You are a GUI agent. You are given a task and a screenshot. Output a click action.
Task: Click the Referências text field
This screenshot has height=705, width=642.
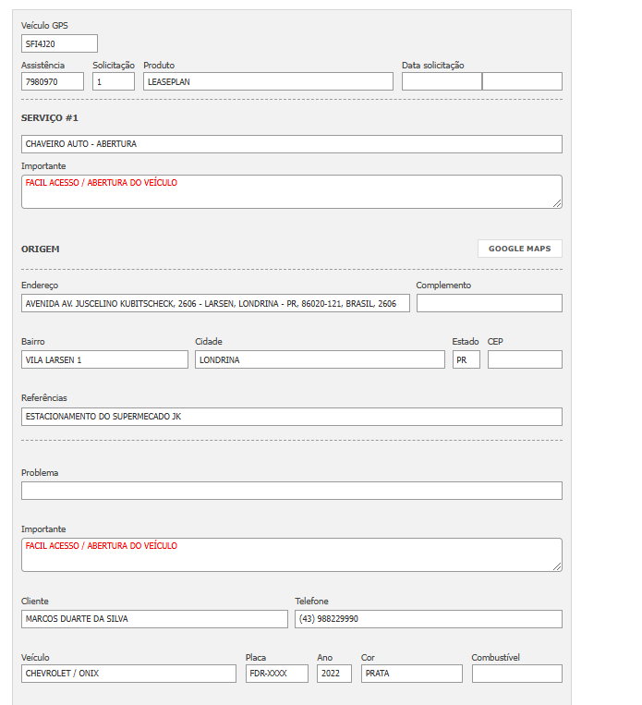pyautogui.click(x=291, y=417)
